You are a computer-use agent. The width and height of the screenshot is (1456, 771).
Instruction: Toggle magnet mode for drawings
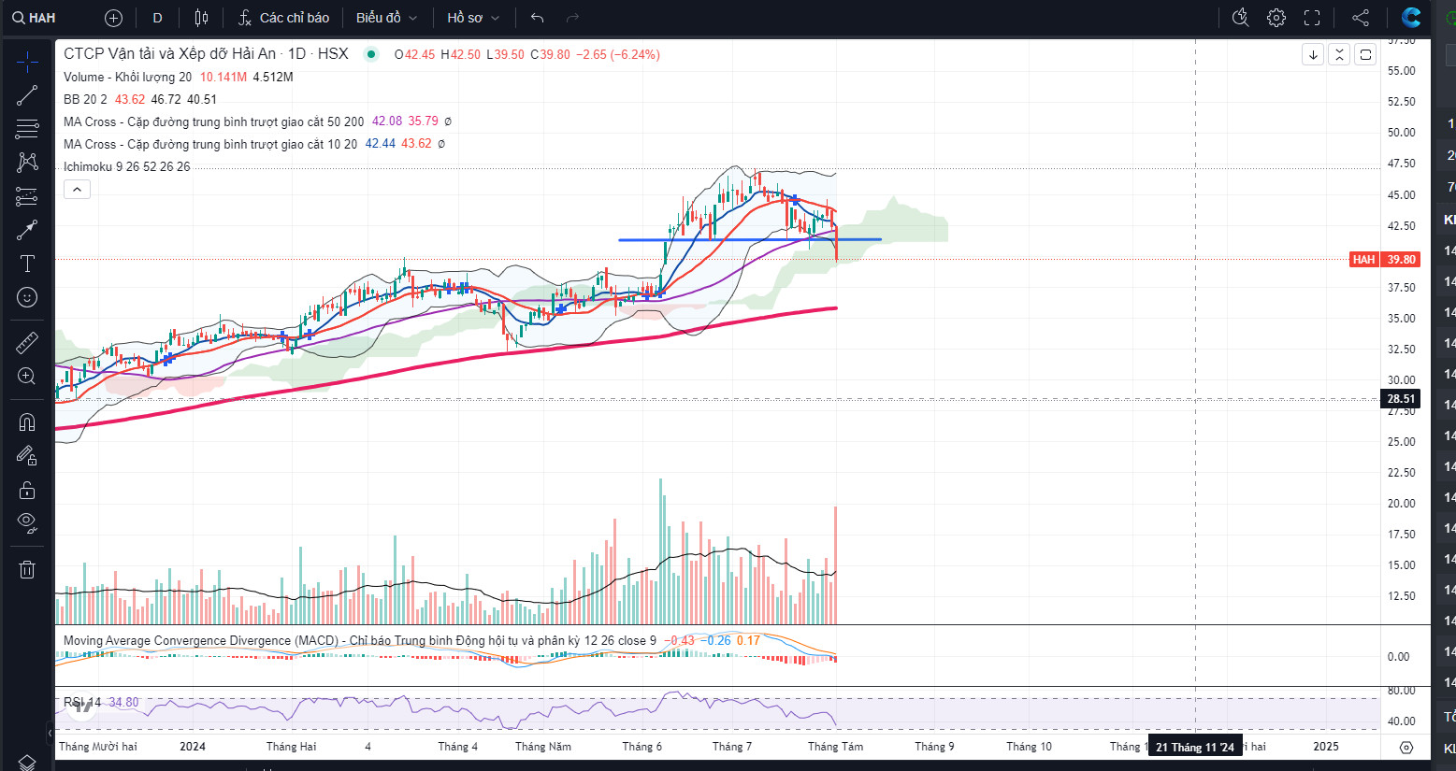pyautogui.click(x=27, y=421)
